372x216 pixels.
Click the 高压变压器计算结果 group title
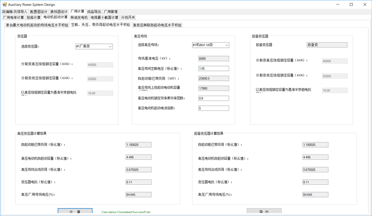(32, 133)
